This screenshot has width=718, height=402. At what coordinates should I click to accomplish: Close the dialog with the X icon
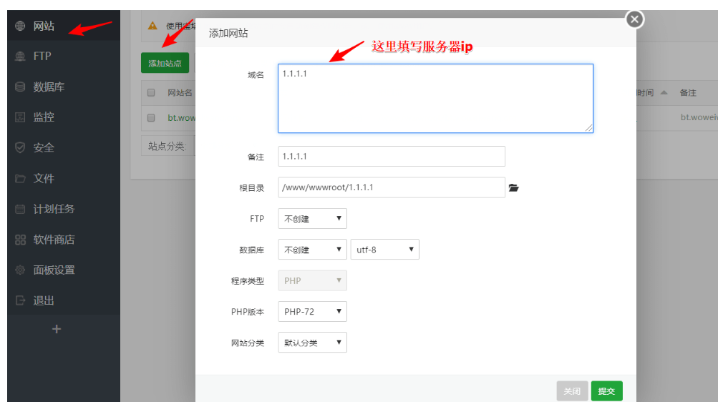pos(634,20)
